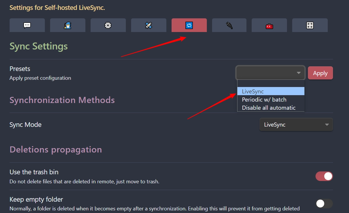
Task: Click the Keep empty folder label
Action: (x=36, y=199)
